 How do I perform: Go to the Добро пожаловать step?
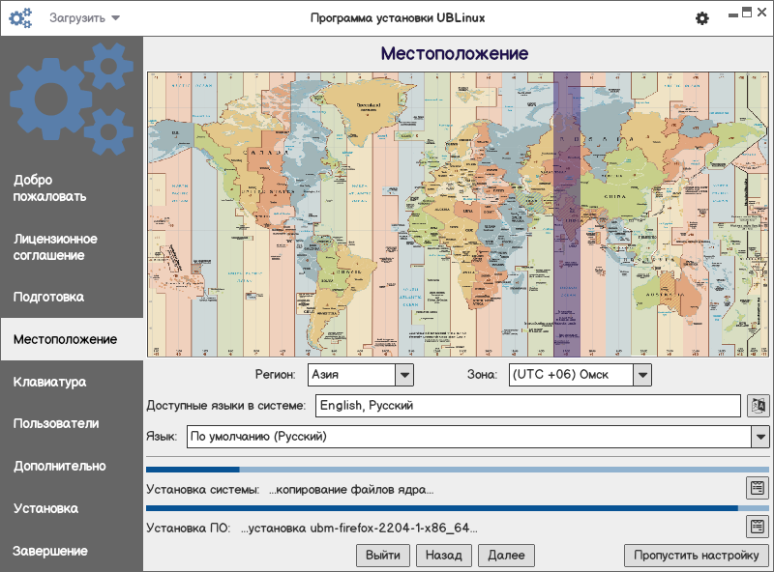tap(50, 188)
